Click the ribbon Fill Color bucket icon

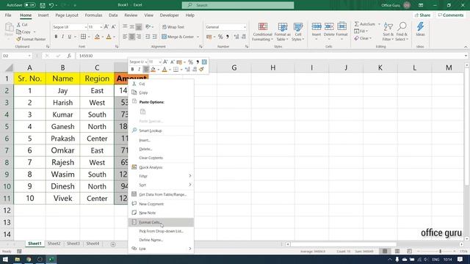point(97,37)
